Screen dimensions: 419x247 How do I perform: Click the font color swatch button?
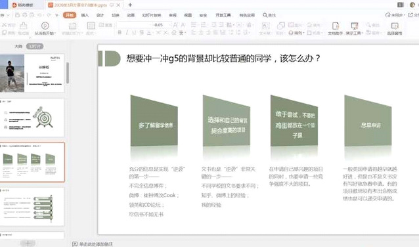149,33
